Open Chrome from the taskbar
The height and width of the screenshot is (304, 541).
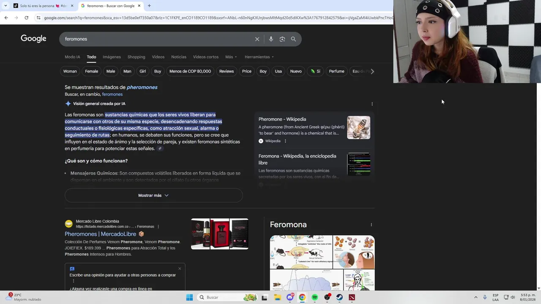tap(302, 297)
